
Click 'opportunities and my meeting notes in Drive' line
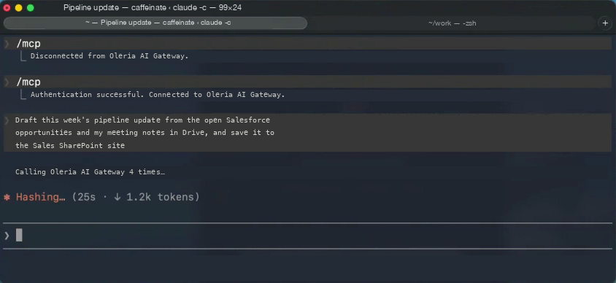point(145,132)
